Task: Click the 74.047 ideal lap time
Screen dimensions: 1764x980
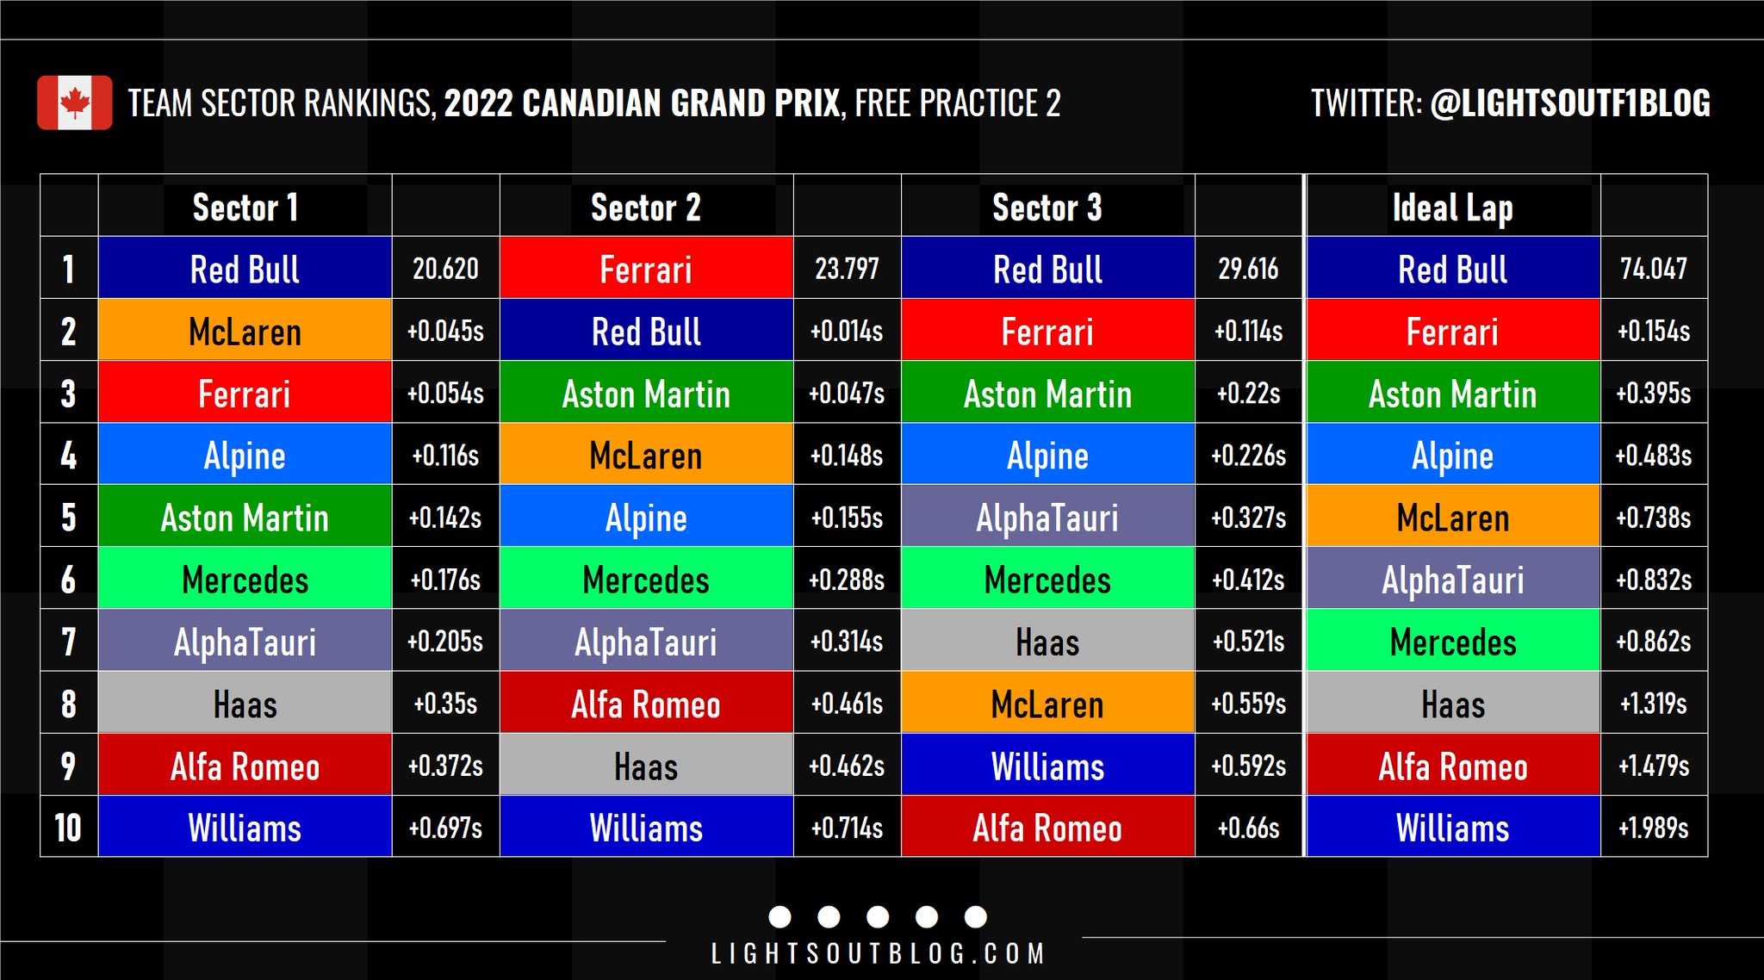Action: (1654, 269)
